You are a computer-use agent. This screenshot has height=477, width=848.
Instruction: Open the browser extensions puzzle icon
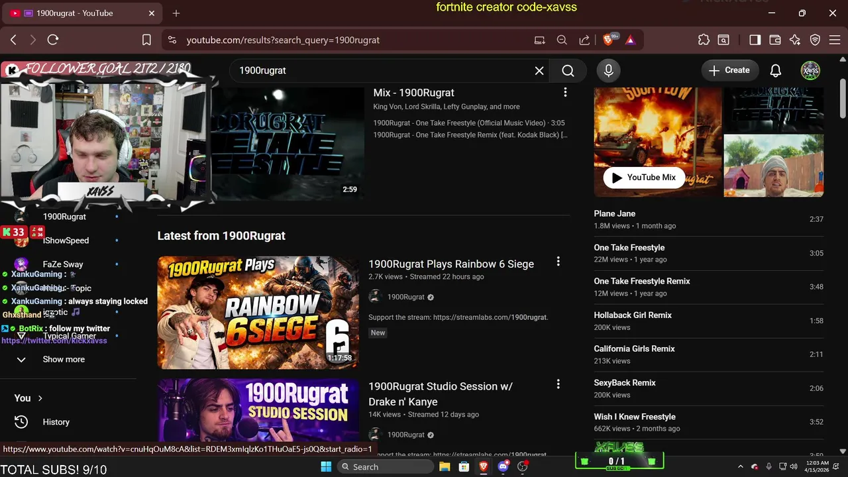click(704, 40)
